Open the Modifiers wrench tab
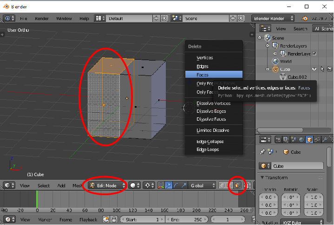This screenshot has width=334, height=225. pos(325,140)
